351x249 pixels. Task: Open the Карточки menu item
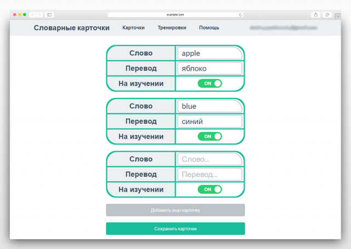pyautogui.click(x=133, y=28)
